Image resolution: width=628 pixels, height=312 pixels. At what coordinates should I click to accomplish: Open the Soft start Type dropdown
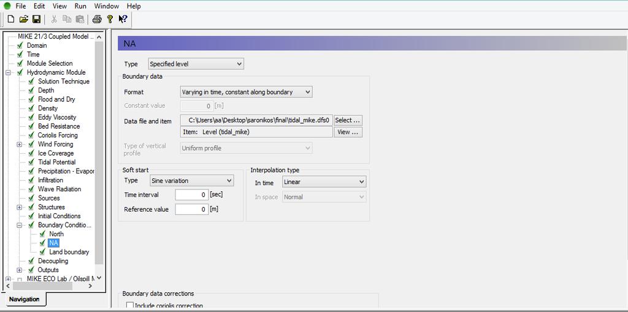(x=192, y=181)
